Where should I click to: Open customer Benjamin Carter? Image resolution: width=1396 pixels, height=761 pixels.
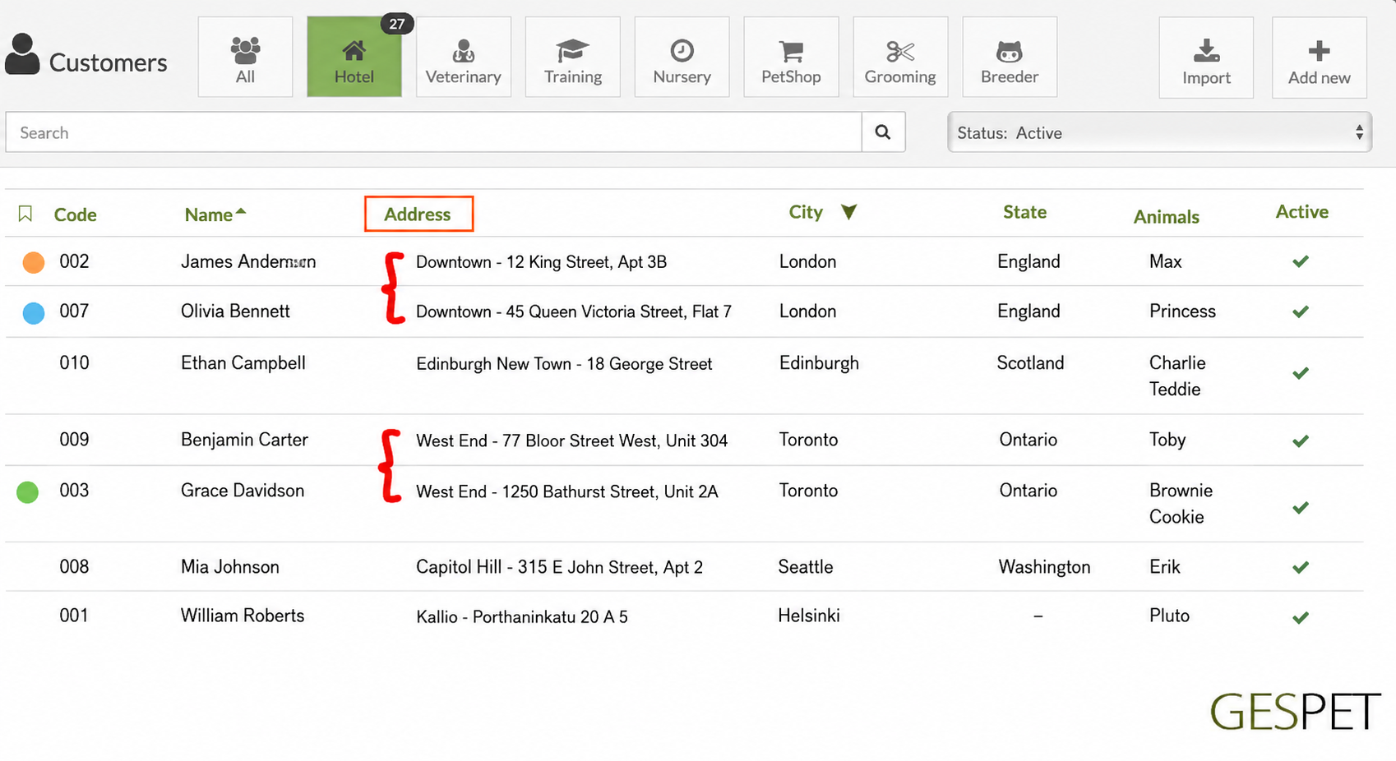point(244,440)
